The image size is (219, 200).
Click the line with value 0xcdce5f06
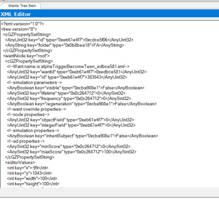[69, 40]
